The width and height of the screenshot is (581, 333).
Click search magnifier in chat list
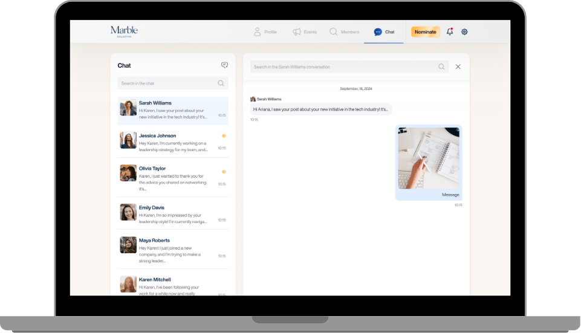click(x=221, y=83)
